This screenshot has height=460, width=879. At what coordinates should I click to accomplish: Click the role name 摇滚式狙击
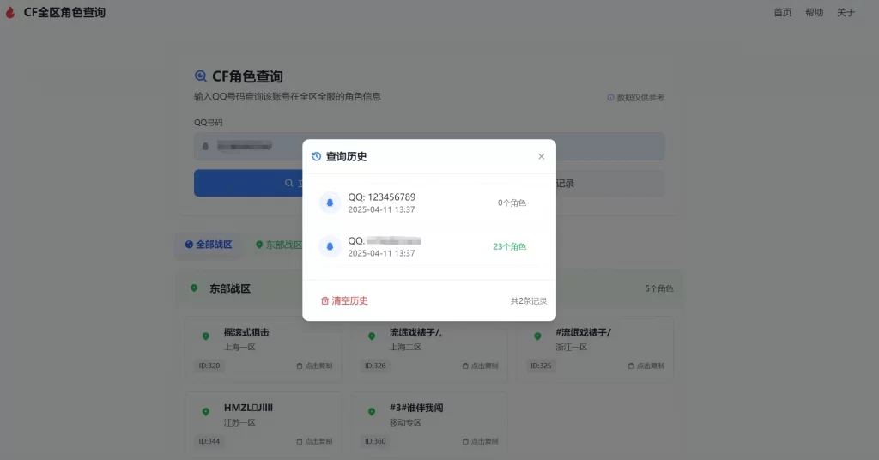tap(246, 332)
